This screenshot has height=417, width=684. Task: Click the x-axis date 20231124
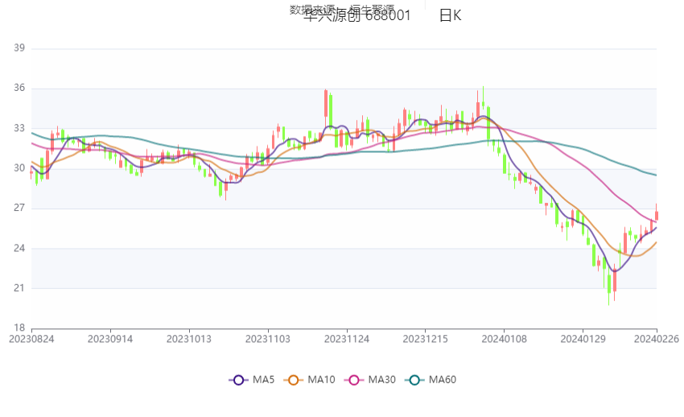(347, 339)
